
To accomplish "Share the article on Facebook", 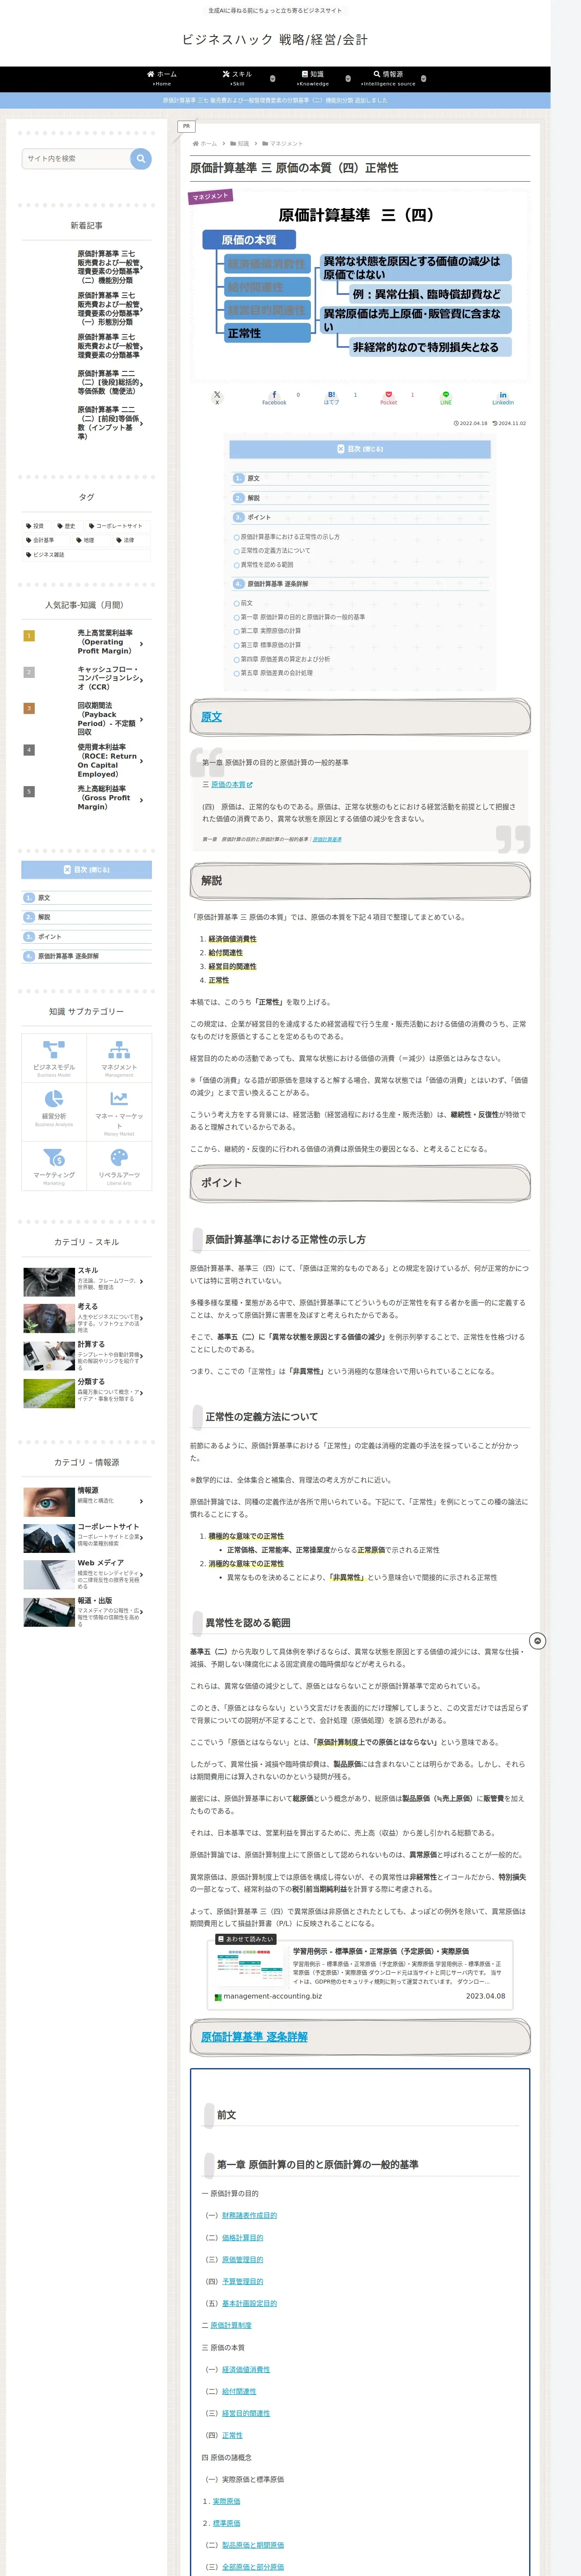I will click(x=274, y=398).
